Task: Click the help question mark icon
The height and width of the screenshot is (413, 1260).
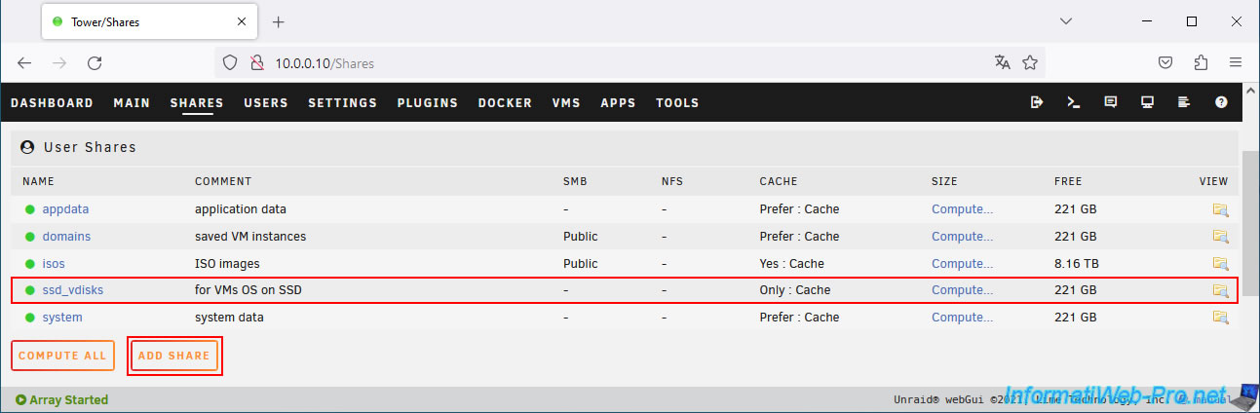Action: point(1221,102)
